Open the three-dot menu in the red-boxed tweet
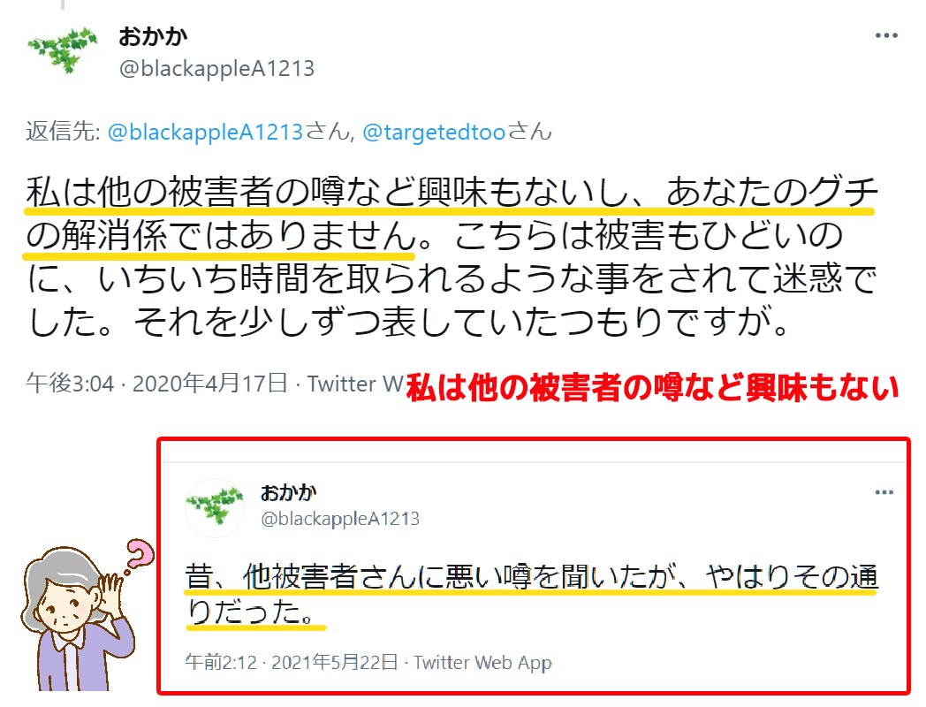Image resolution: width=926 pixels, height=707 pixels. [884, 492]
